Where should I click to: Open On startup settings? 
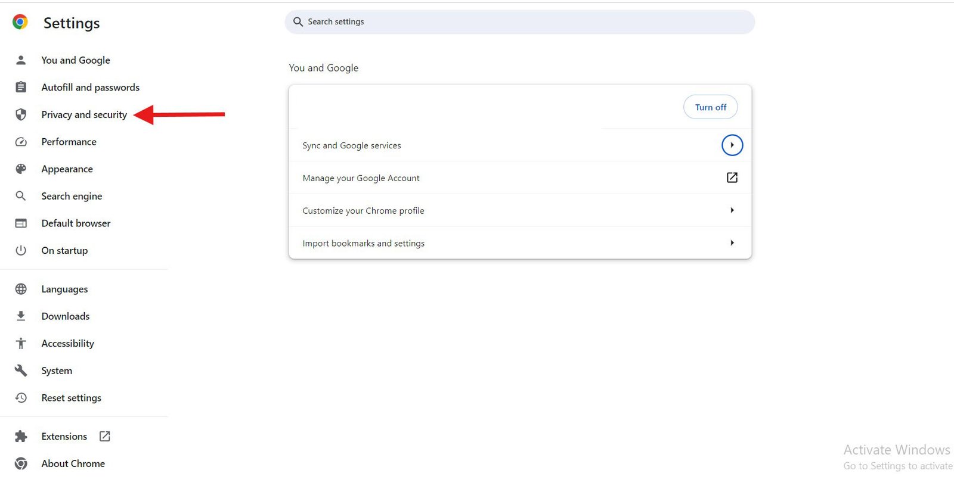64,250
